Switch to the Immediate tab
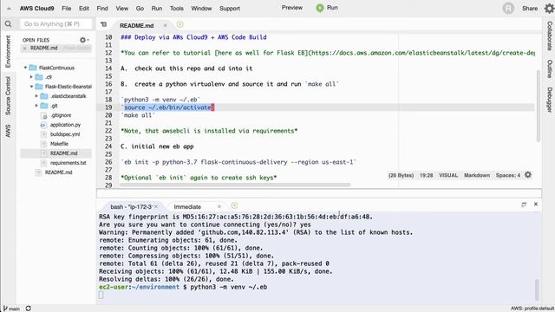This screenshot has width=555, height=312. pyautogui.click(x=187, y=206)
